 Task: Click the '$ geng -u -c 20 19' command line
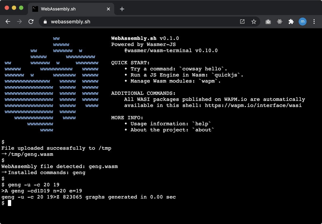coord(31,185)
